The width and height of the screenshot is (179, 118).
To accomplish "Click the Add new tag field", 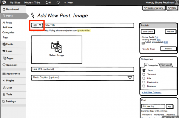I will [153, 106].
